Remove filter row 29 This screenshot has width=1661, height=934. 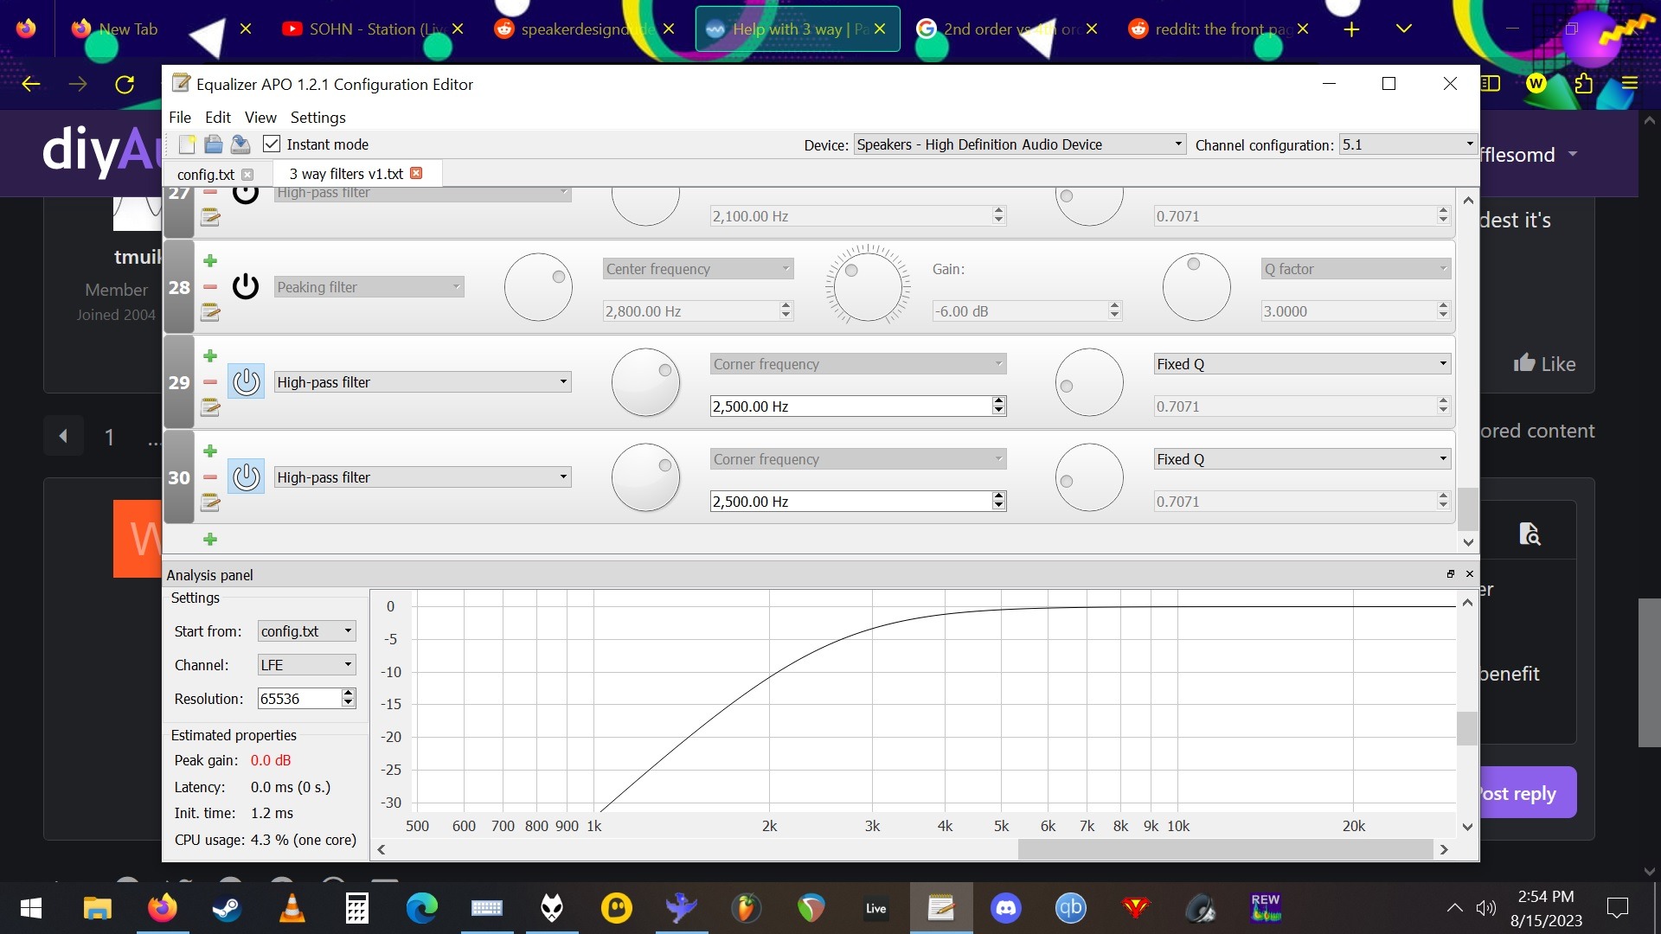click(x=210, y=381)
